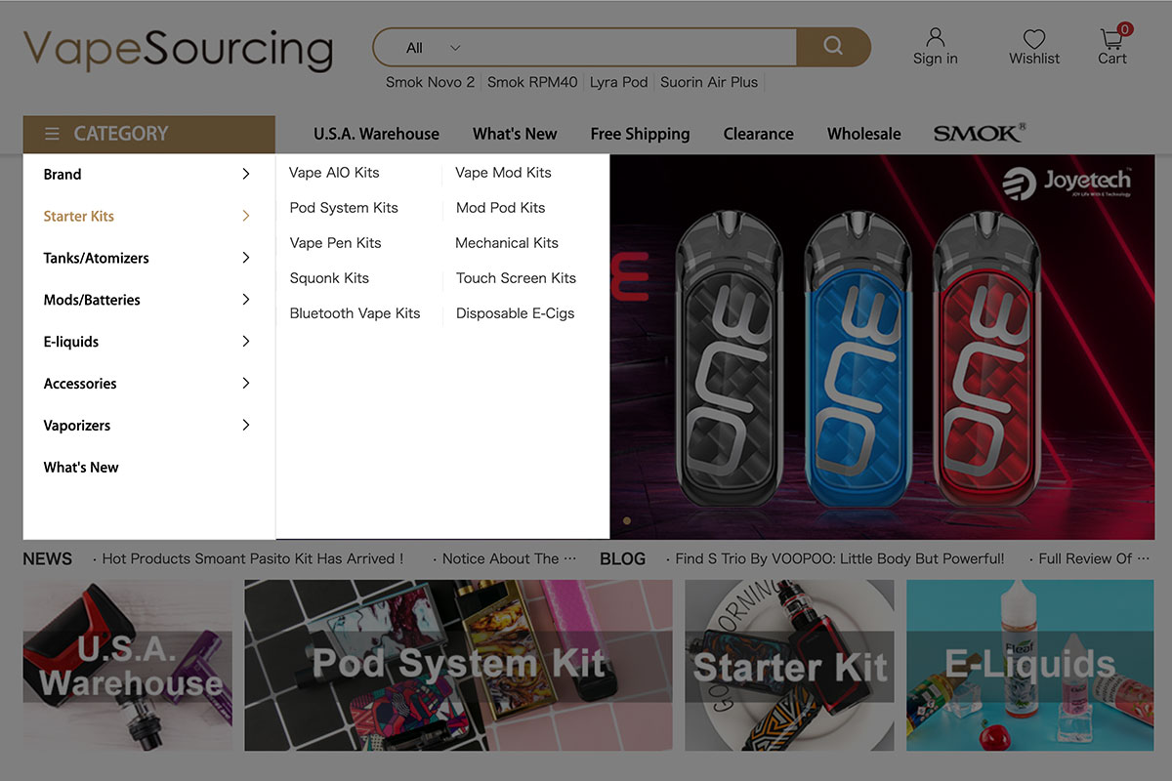Open U.S.A. Warehouse nav tab
The width and height of the screenshot is (1172, 781).
376,134
